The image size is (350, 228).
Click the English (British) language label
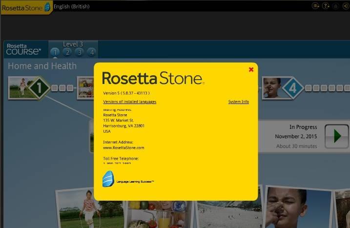pyautogui.click(x=71, y=6)
